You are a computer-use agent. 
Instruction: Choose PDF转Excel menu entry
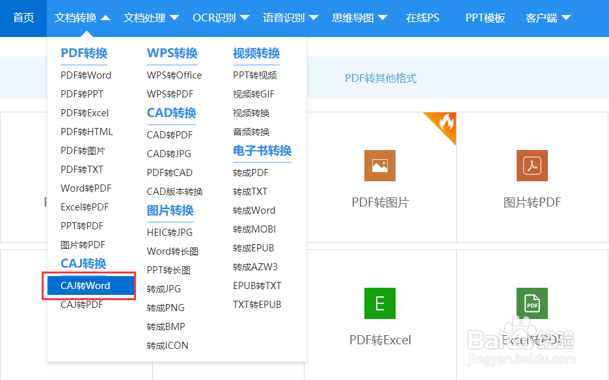(x=85, y=113)
